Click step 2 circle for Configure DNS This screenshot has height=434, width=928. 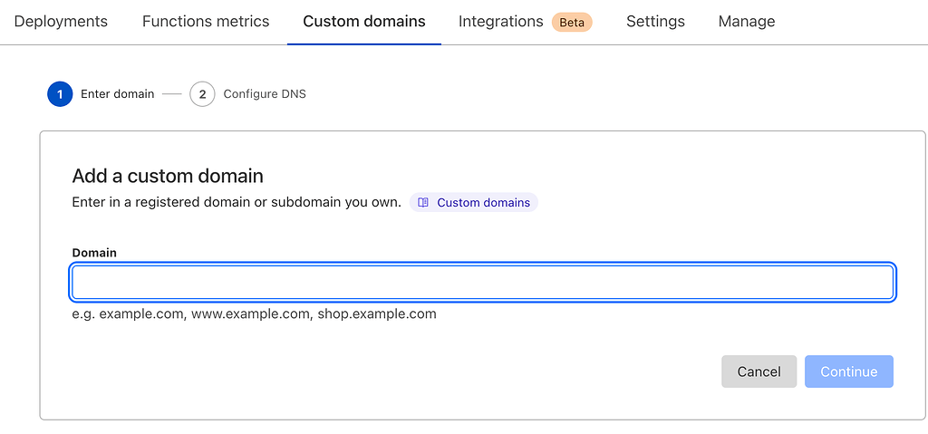(202, 94)
